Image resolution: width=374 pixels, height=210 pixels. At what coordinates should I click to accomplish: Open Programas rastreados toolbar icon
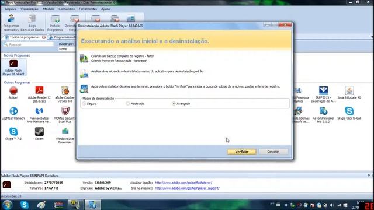11,23
